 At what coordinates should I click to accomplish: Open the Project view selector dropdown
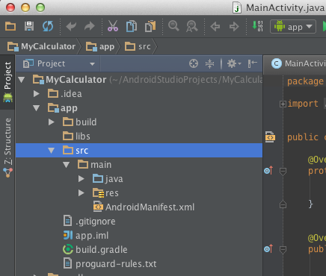point(59,64)
